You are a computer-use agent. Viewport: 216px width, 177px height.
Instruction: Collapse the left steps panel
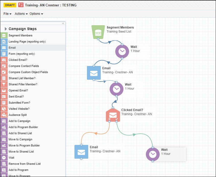point(63,23)
